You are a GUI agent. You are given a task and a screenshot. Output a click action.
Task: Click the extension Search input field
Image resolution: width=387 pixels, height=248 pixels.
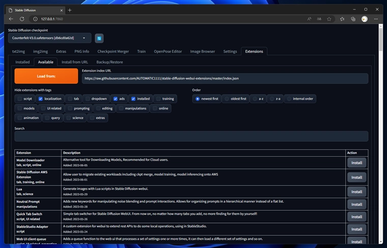(x=191, y=136)
